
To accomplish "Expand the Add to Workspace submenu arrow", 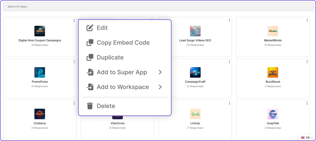I will click(x=160, y=87).
